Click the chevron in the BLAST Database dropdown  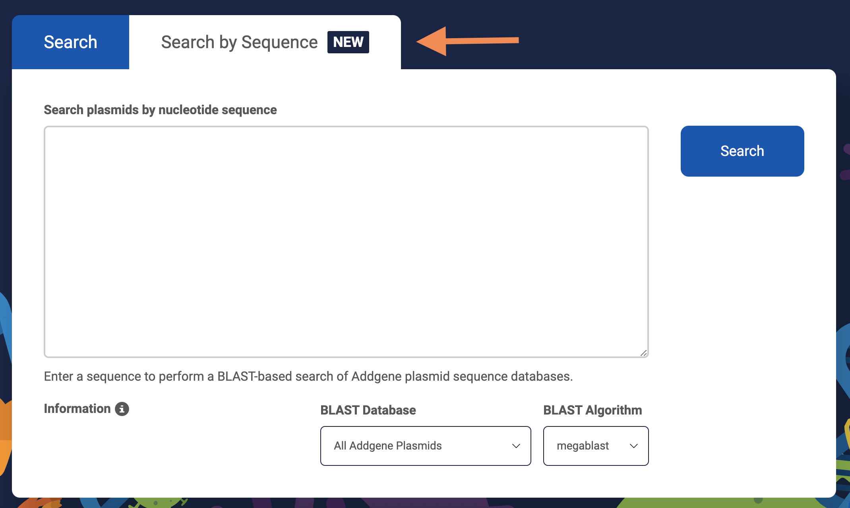[x=516, y=446]
